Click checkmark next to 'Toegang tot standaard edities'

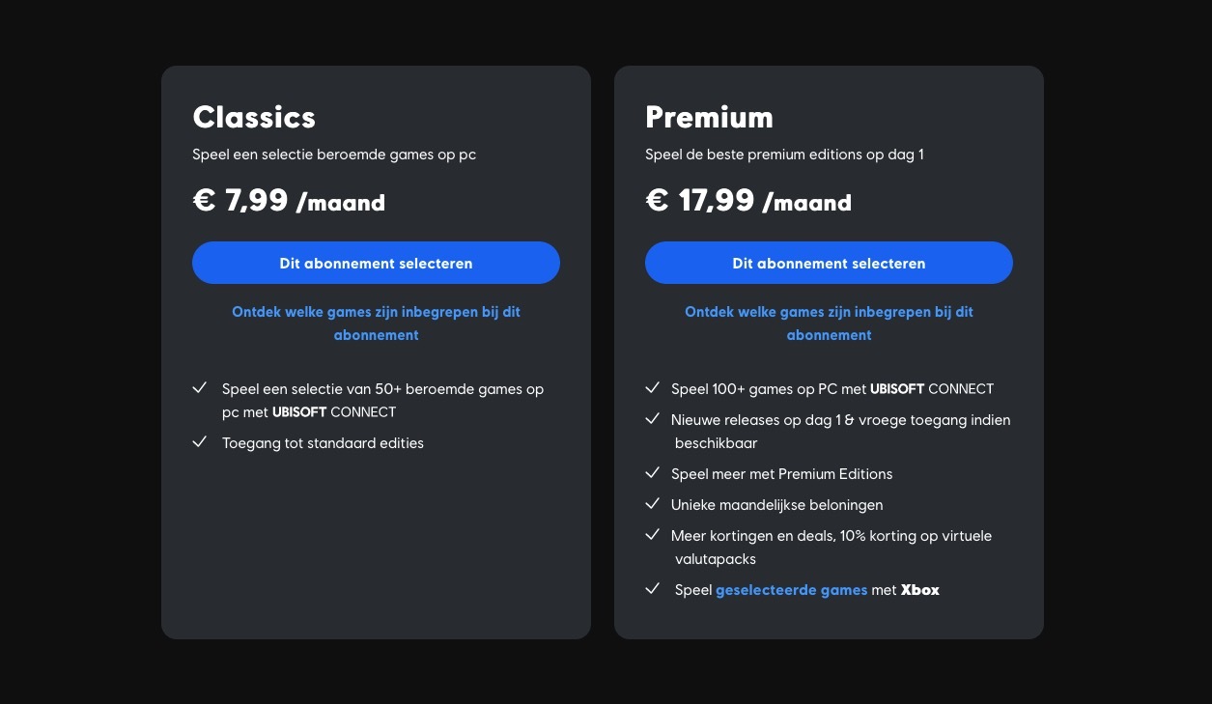coord(200,442)
